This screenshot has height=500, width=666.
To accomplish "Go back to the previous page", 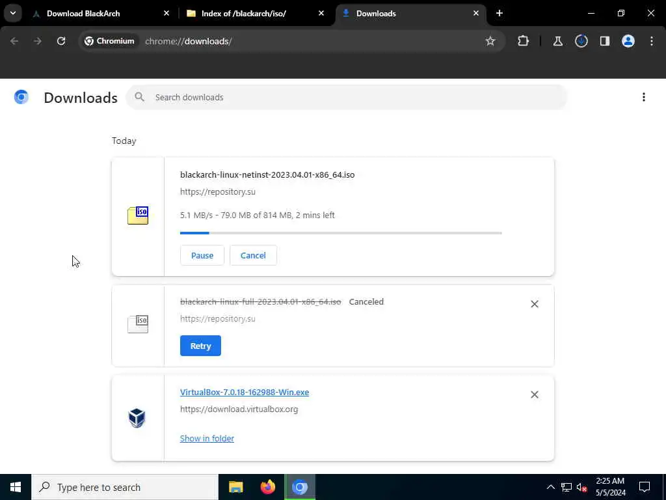I will pyautogui.click(x=14, y=41).
